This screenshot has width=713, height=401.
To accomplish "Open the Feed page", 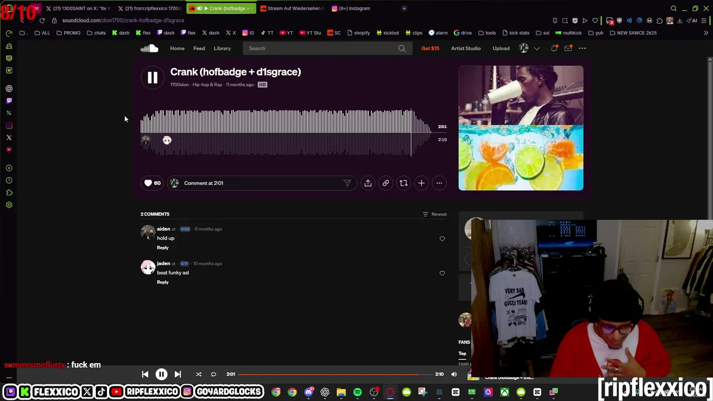I will (199, 48).
